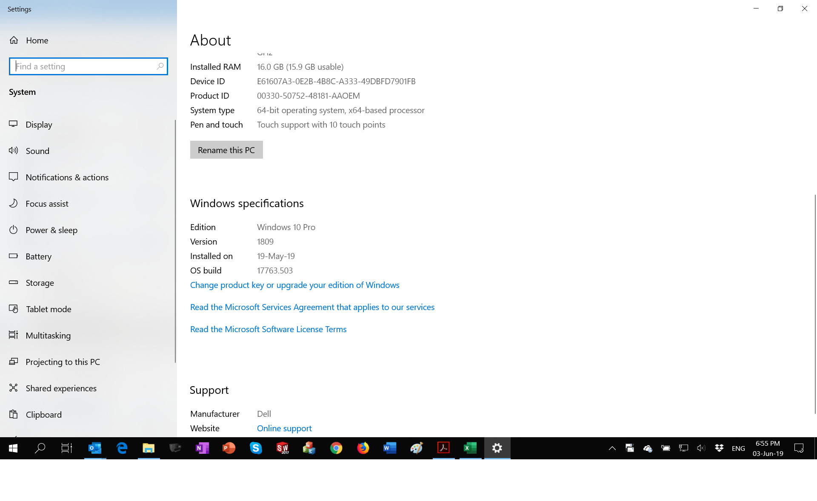
Task: Click the Version value 1809
Action: 265,242
